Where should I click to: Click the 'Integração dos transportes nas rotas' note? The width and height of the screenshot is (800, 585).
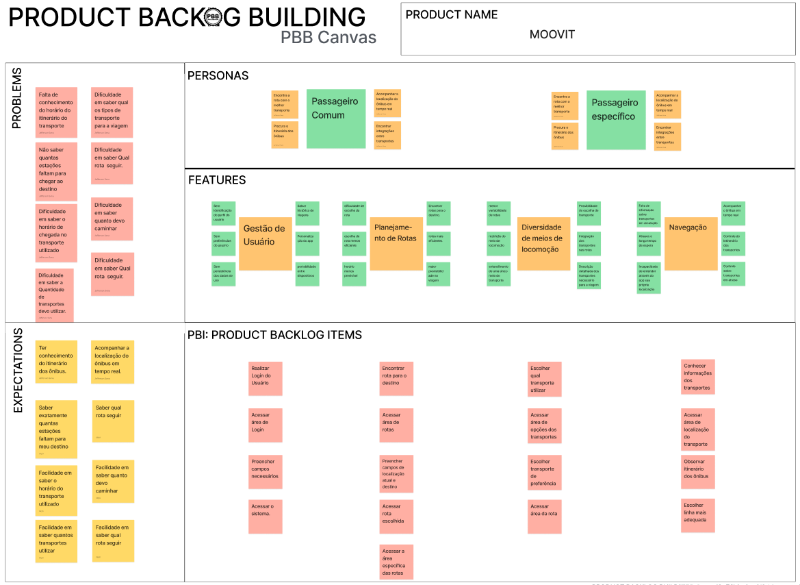pyautogui.click(x=589, y=244)
